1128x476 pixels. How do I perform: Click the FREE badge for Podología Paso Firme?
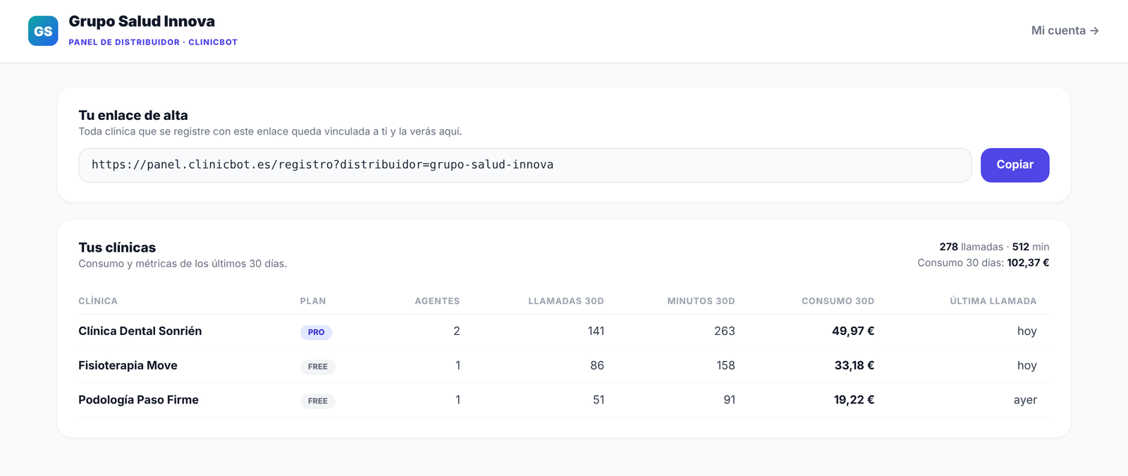point(318,401)
